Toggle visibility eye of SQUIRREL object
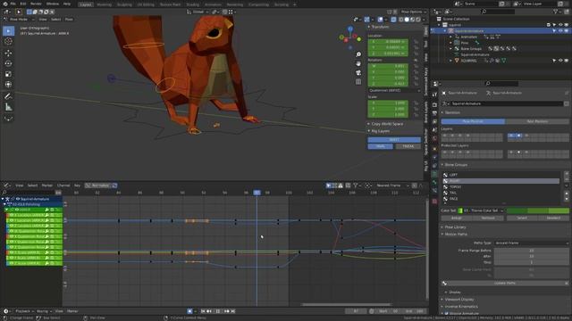Screen dimensions: 572x321 pos(560,61)
